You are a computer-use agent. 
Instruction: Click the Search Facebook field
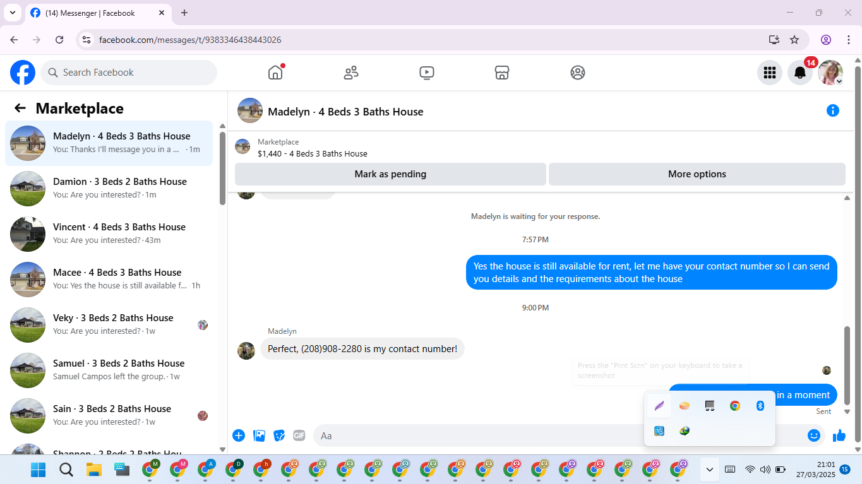[x=129, y=73]
